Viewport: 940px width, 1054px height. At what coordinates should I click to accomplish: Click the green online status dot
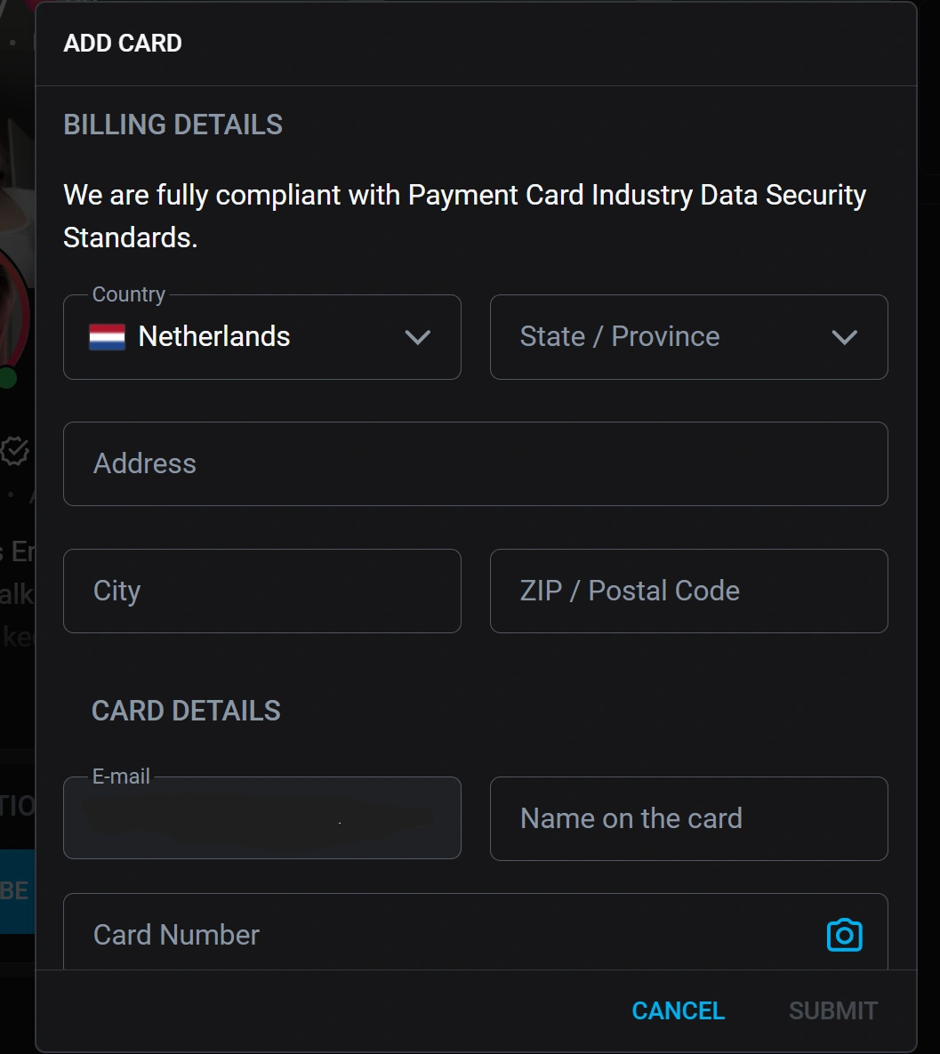tap(8, 377)
